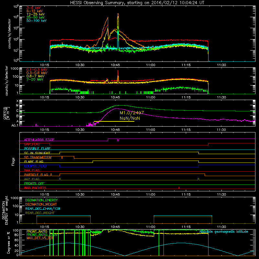Click the GOES15 [W m-2] axis label
This screenshot has width=259, height=259.
pos(6,113)
